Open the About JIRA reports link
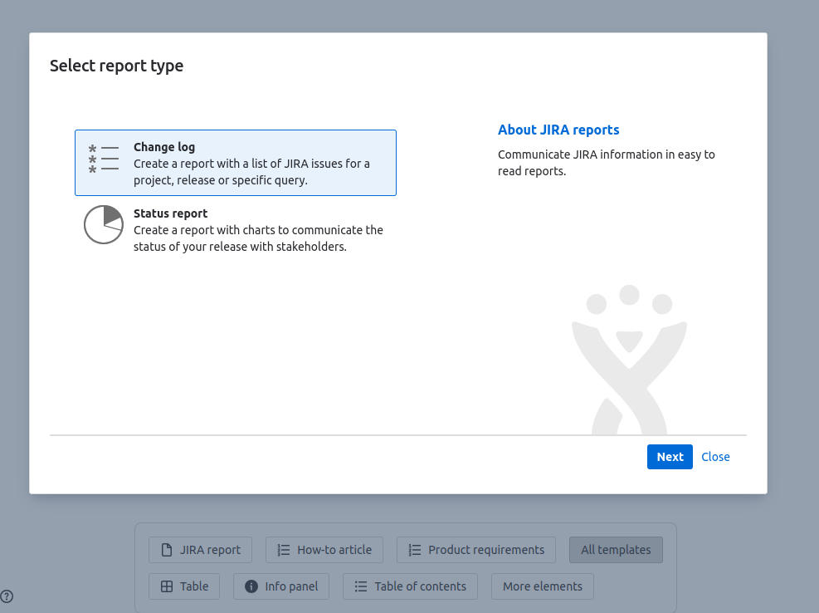 (558, 130)
